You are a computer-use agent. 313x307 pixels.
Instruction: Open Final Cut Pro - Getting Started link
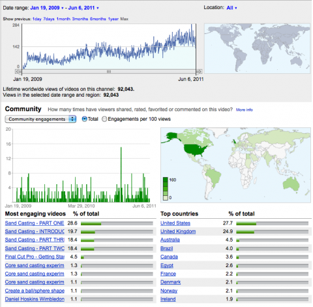35,257
